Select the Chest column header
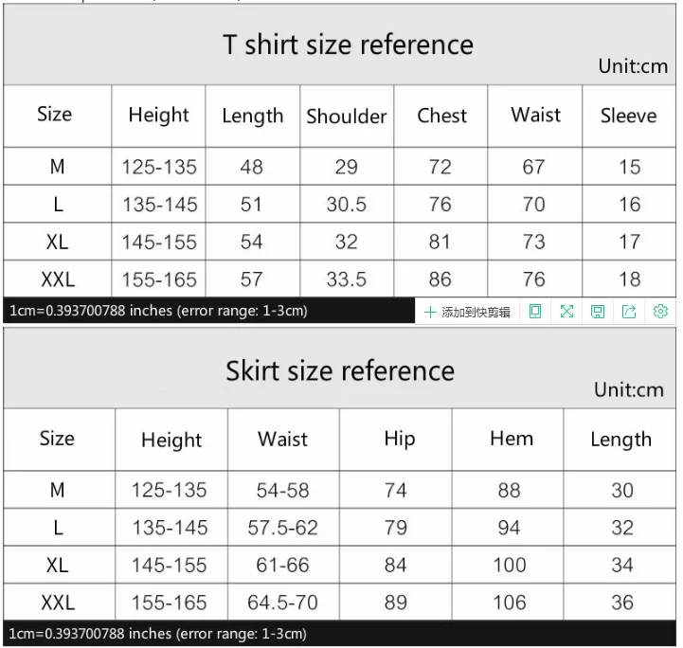 click(441, 116)
